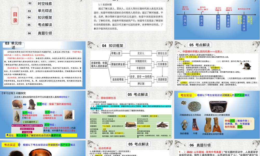260x156 pixels.
Task: Click the 时空线索 contents entry
Action: coord(45,3)
